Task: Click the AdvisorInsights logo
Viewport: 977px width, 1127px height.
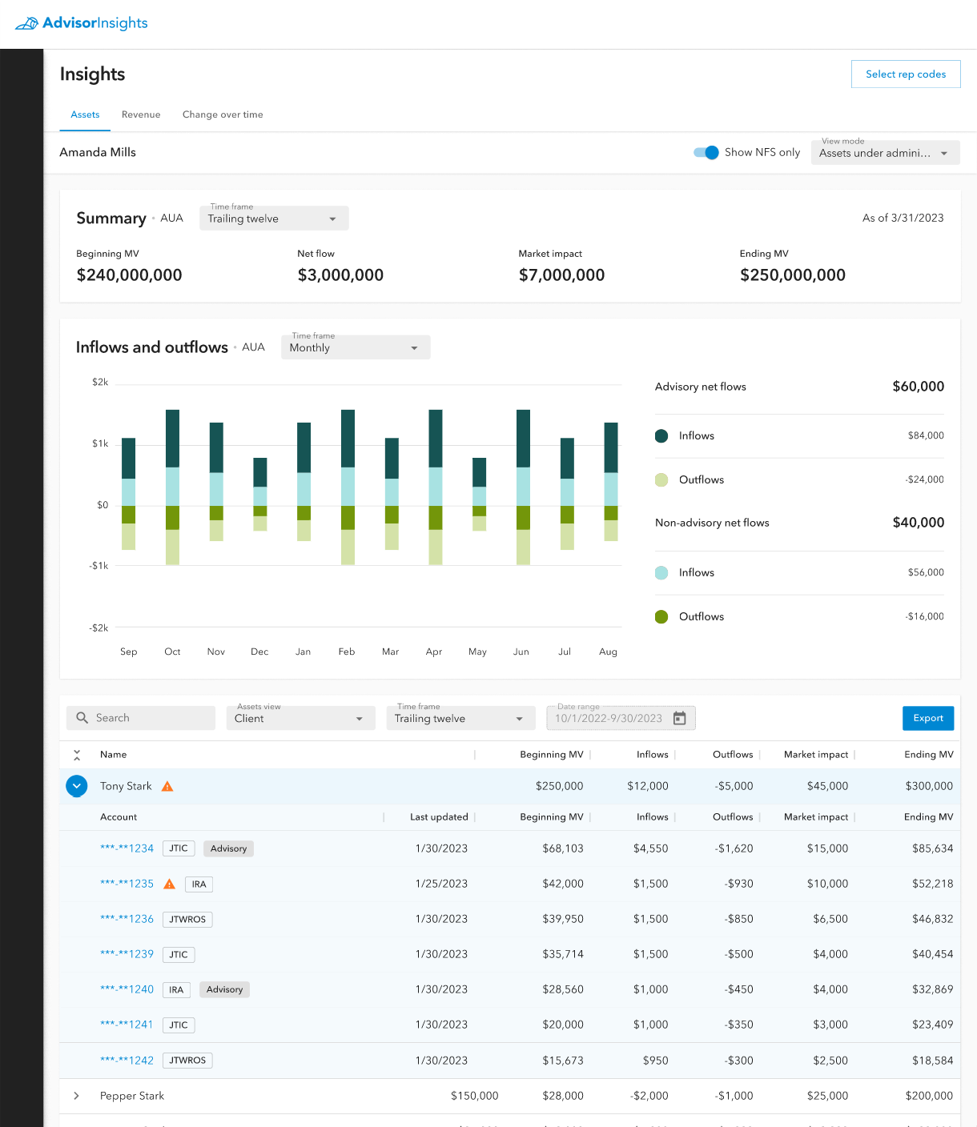Action: coord(82,23)
